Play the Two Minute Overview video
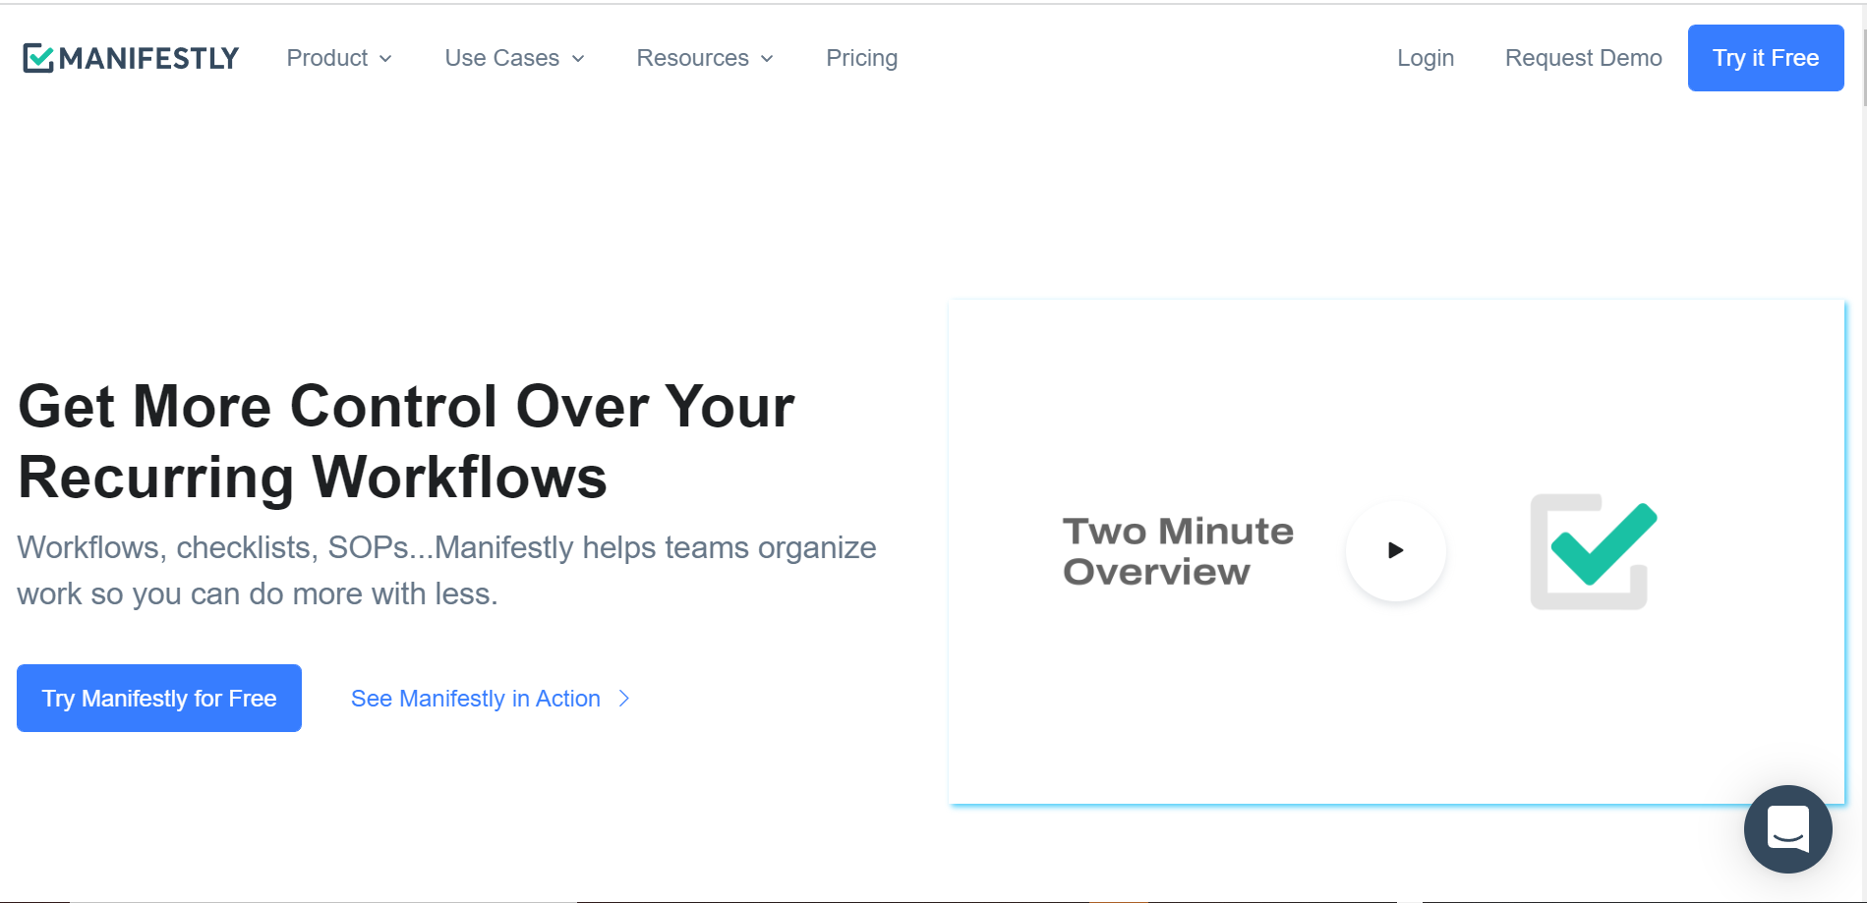This screenshot has height=903, width=1867. (x=1395, y=550)
